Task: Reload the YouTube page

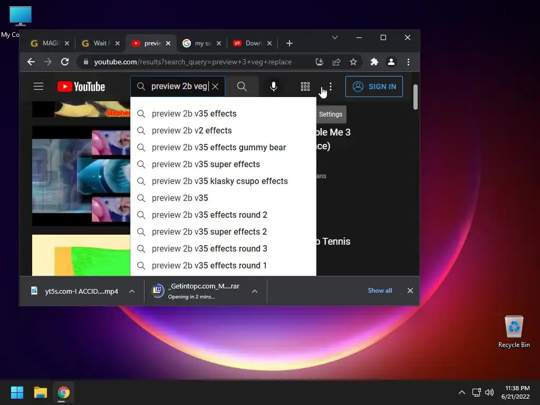Action: pos(65,62)
